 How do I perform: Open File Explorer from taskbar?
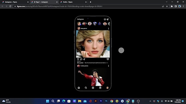tap(80, 101)
